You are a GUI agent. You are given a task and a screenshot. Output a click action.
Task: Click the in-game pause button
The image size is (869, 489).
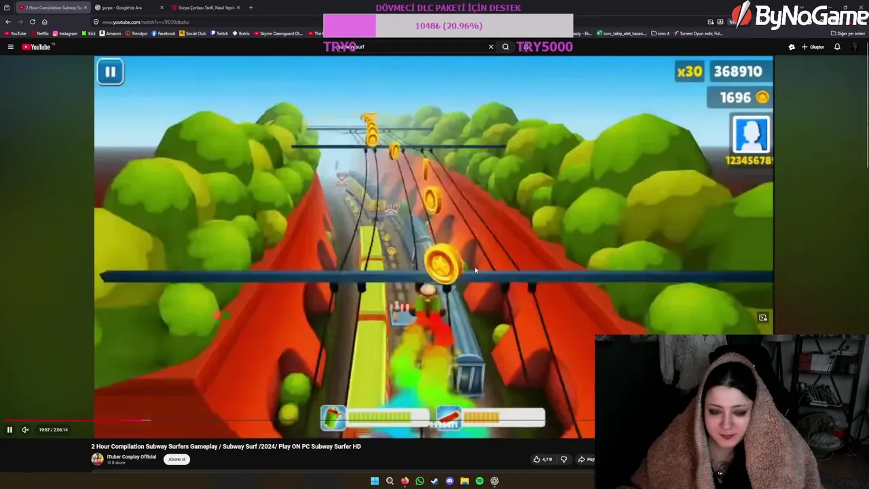click(110, 71)
